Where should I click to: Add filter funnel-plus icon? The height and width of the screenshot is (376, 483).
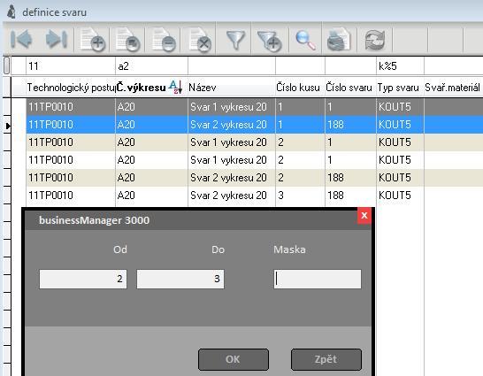(x=270, y=41)
